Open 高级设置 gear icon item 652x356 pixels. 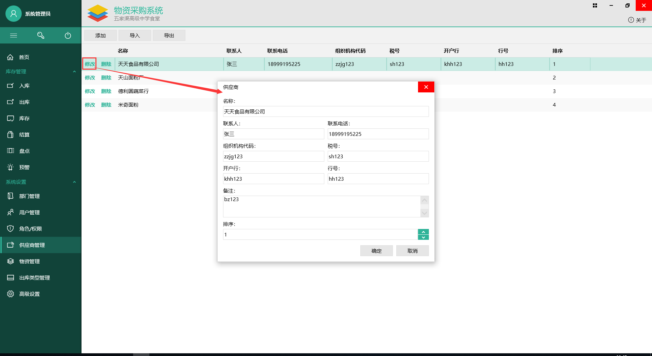(x=11, y=294)
